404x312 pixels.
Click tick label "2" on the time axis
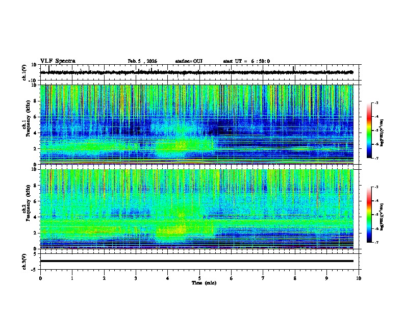click(x=104, y=278)
